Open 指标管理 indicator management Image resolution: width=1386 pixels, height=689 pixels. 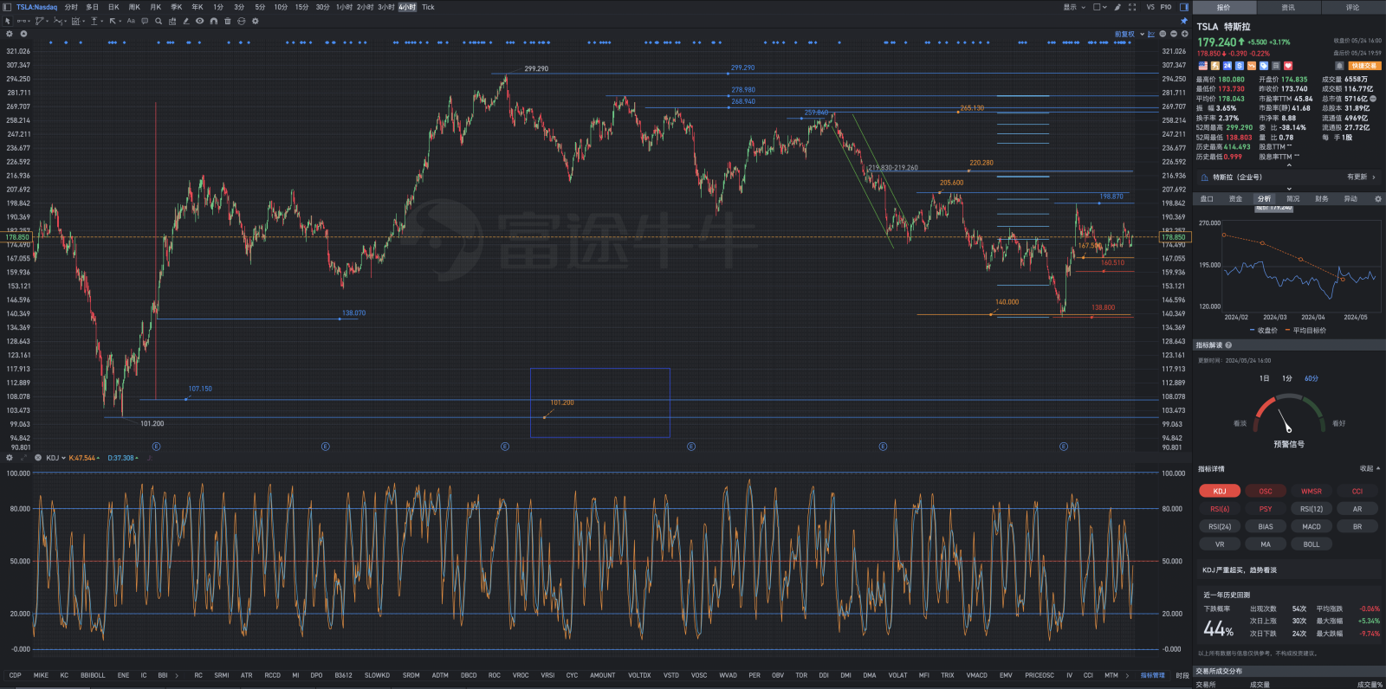[x=1152, y=675]
